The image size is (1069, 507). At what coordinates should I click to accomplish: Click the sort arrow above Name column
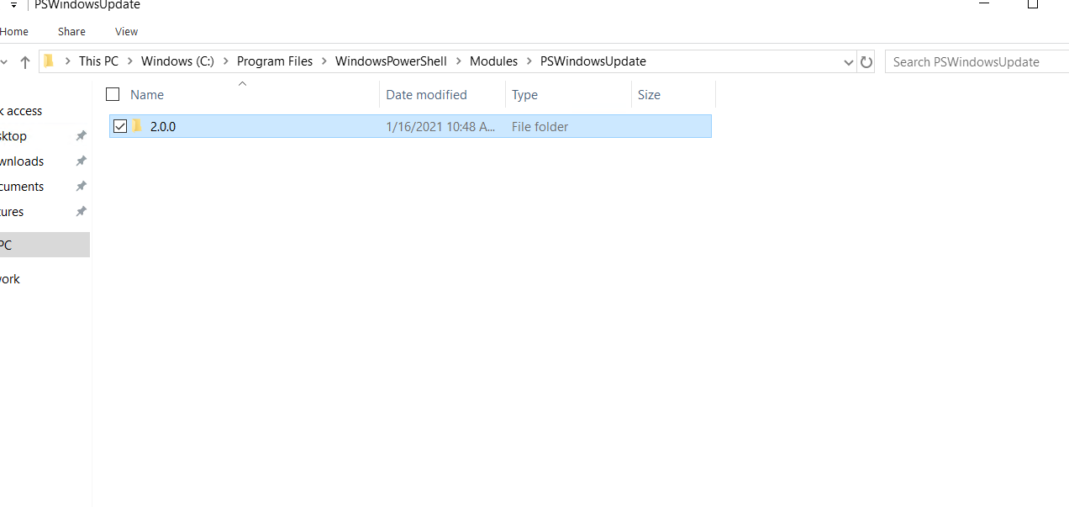[x=242, y=82]
